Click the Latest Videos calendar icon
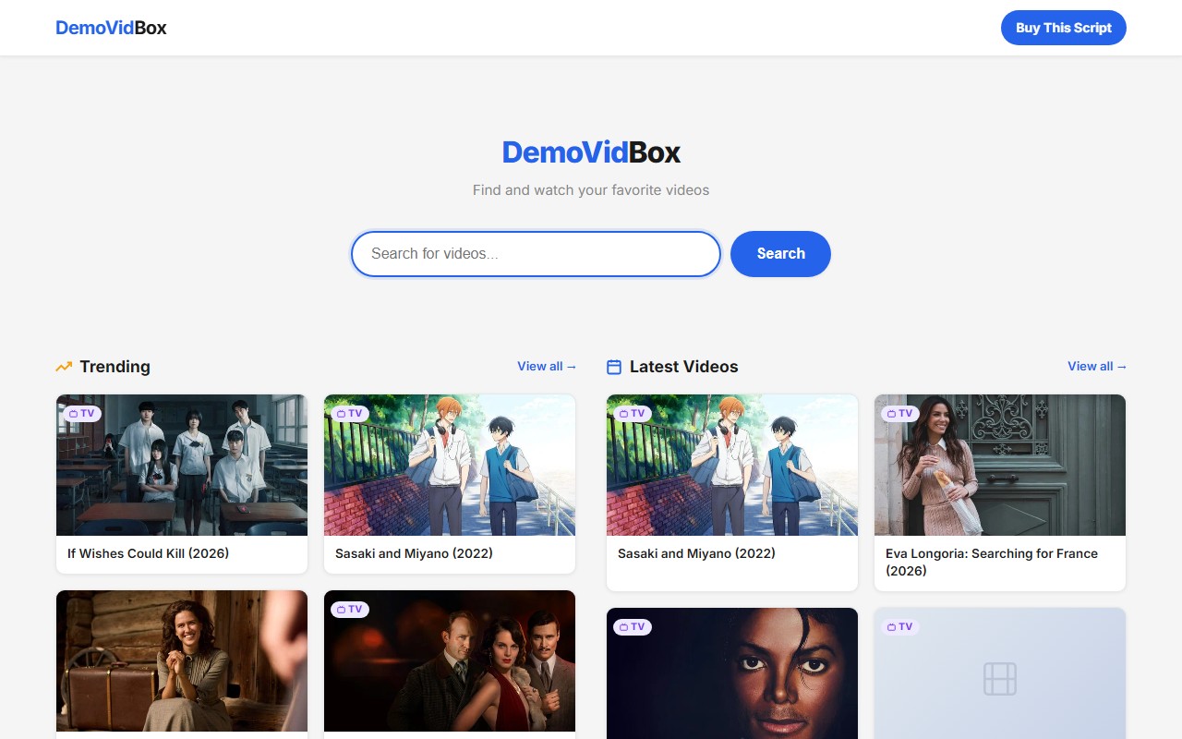This screenshot has height=739, width=1182. [x=614, y=367]
